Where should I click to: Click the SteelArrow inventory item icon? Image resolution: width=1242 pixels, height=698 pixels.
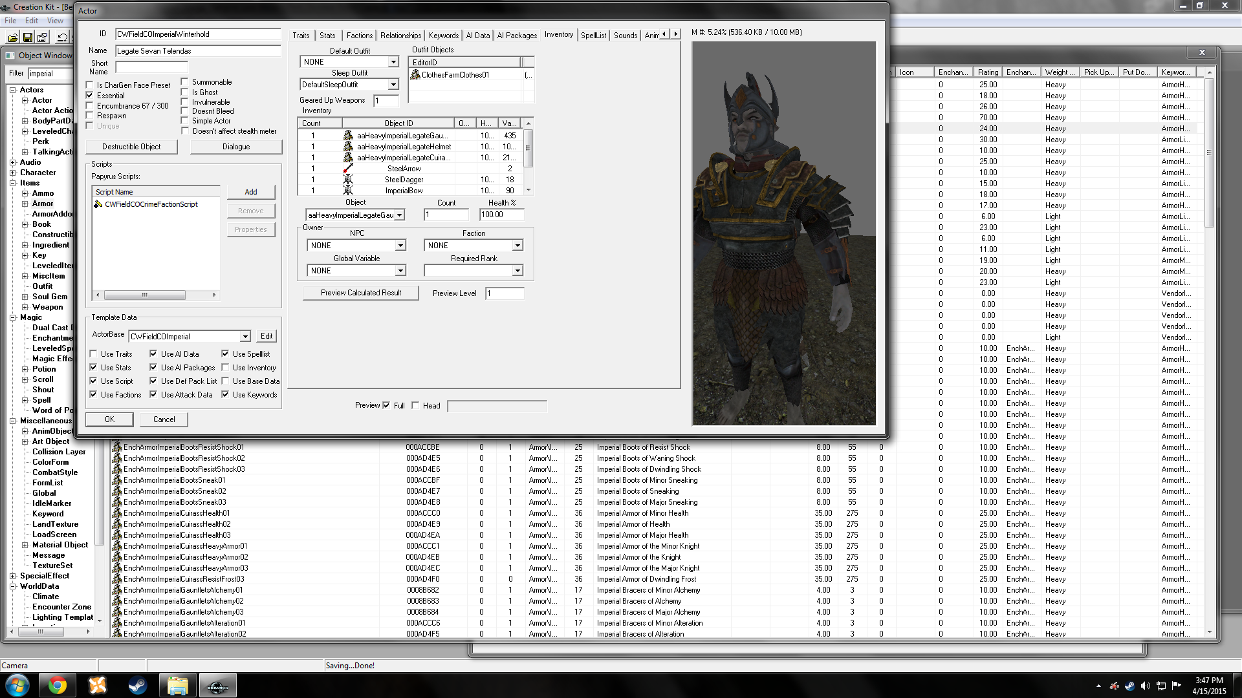coord(348,169)
